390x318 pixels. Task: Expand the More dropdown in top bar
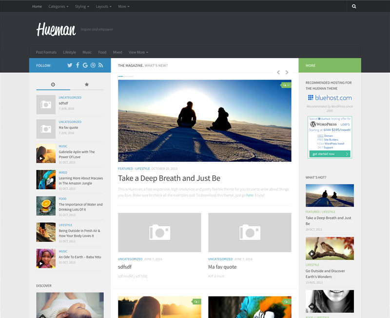click(x=124, y=6)
